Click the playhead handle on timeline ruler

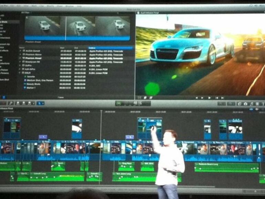coord(101,111)
